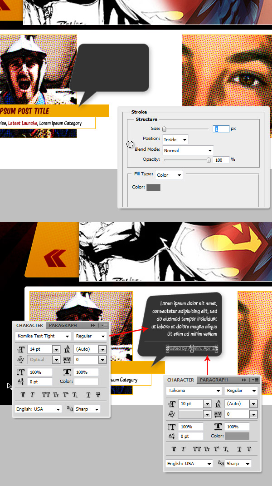The width and height of the screenshot is (272, 486).
Task: Enable Small Caps in Komika Text Tight panel
Action: (56, 395)
